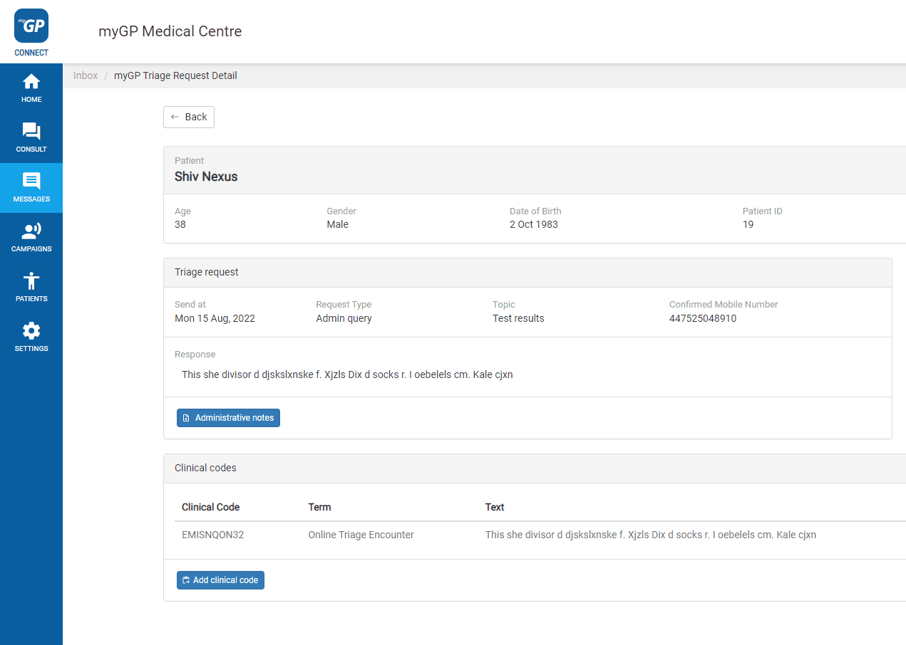Click the Clinical codes section header
This screenshot has width=906, height=645.
(x=535, y=468)
